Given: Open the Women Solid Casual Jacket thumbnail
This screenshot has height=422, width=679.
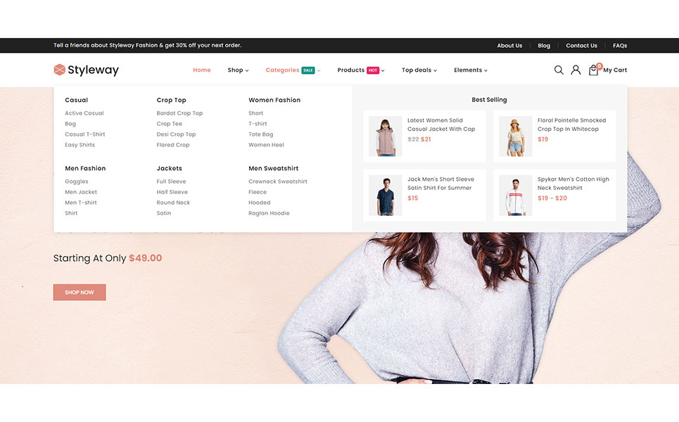Looking at the screenshot, I should (385, 136).
